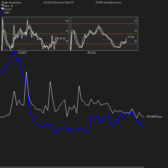Click the 37.04 value in FULL chart
168x168 pixels.
pos(131,37)
